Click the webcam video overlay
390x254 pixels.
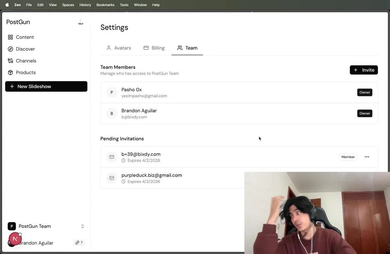pos(317,213)
